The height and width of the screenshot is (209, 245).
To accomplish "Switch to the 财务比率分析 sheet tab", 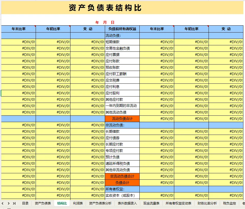I will pos(207,203).
